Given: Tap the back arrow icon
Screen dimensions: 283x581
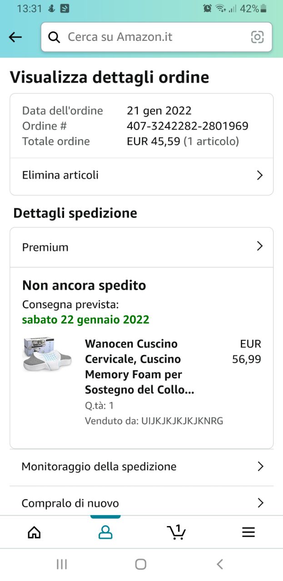Looking at the screenshot, I should click(x=15, y=37).
